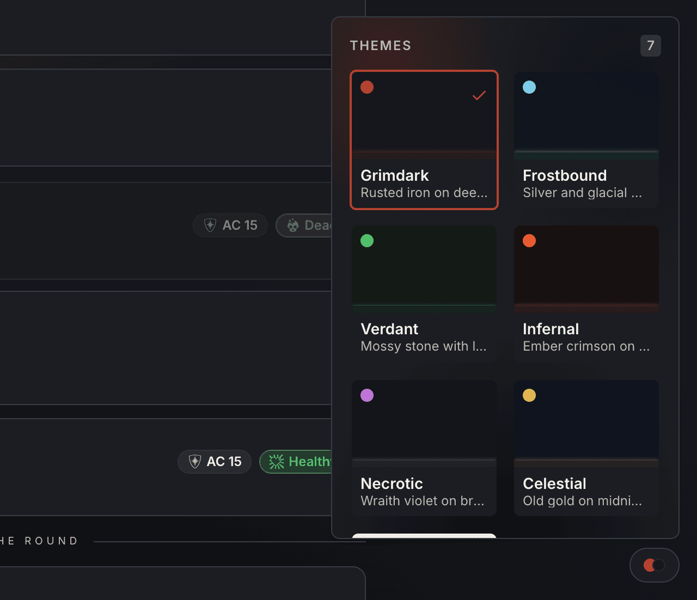
Task: Click the Celestial gold color dot
Action: click(x=529, y=395)
